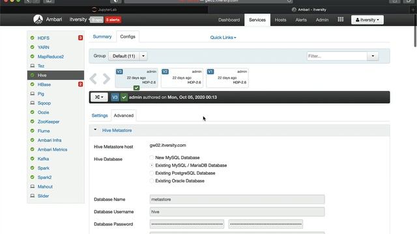Click the Hive Metastore section title
The width and height of the screenshot is (417, 234).
pyautogui.click(x=117, y=130)
